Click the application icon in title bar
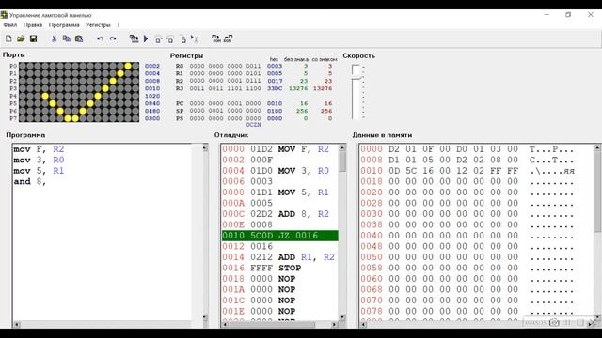The image size is (602, 338). 4,15
